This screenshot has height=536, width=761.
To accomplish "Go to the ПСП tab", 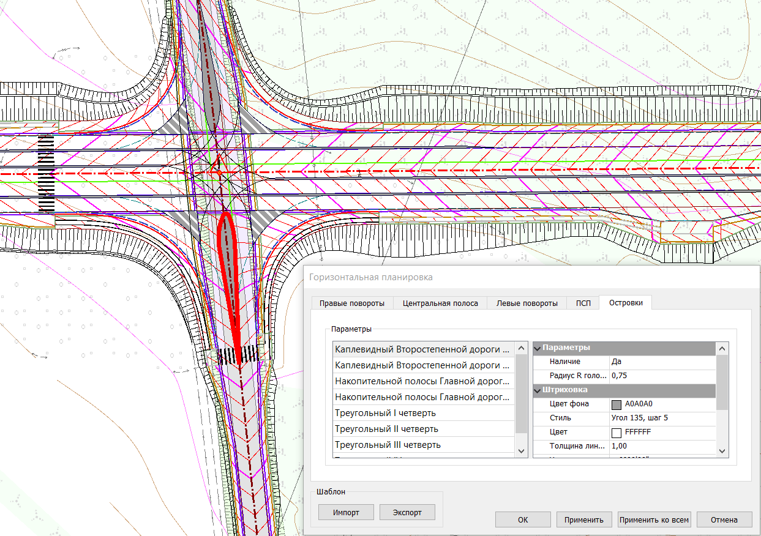I will (x=583, y=303).
